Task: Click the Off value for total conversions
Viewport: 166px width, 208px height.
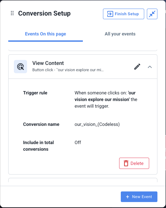Action: [x=78, y=142]
